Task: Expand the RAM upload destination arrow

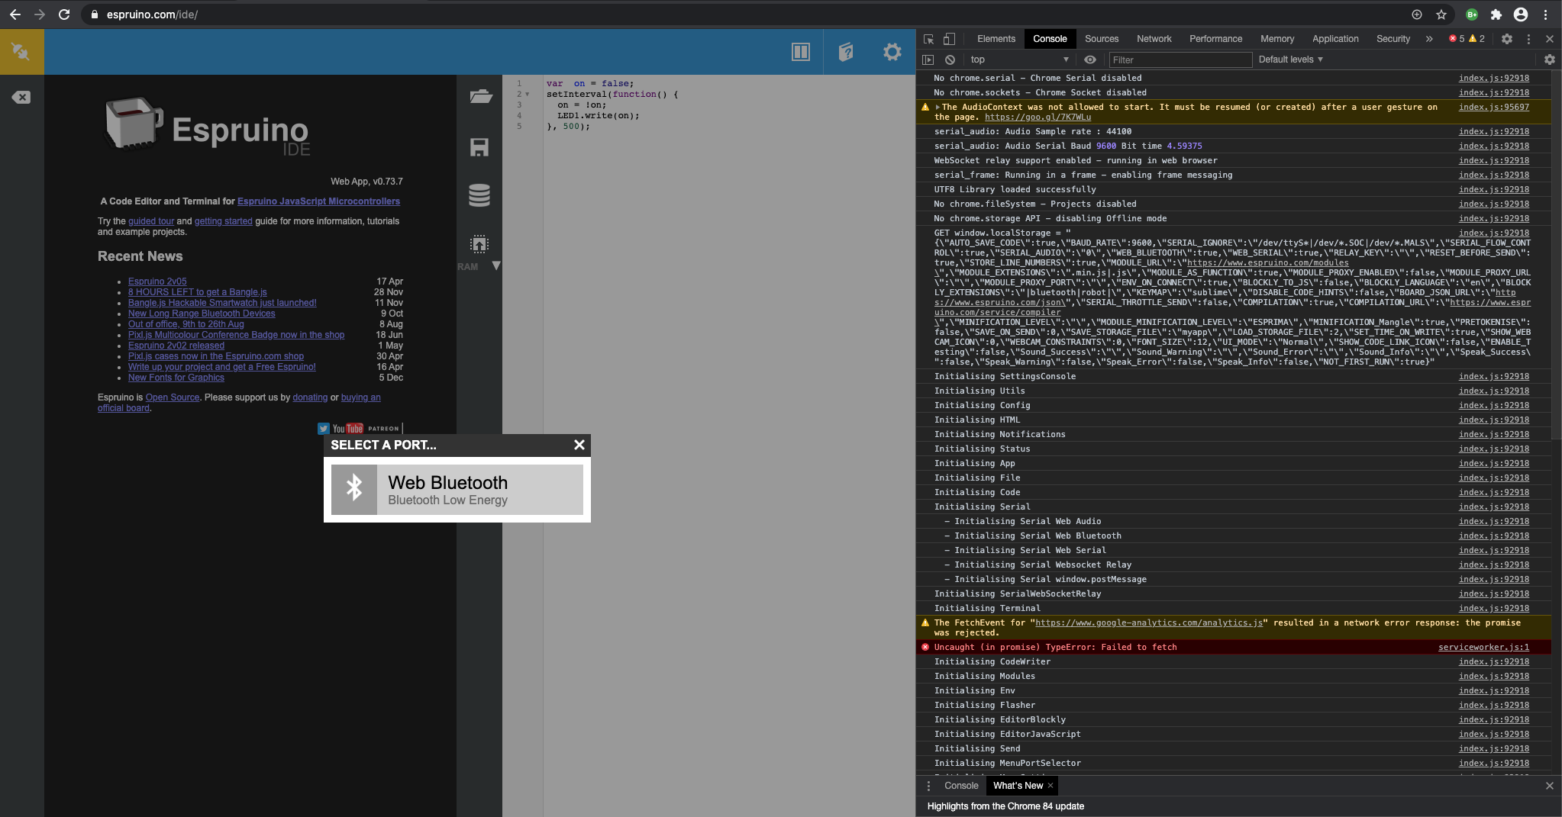Action: pos(495,265)
